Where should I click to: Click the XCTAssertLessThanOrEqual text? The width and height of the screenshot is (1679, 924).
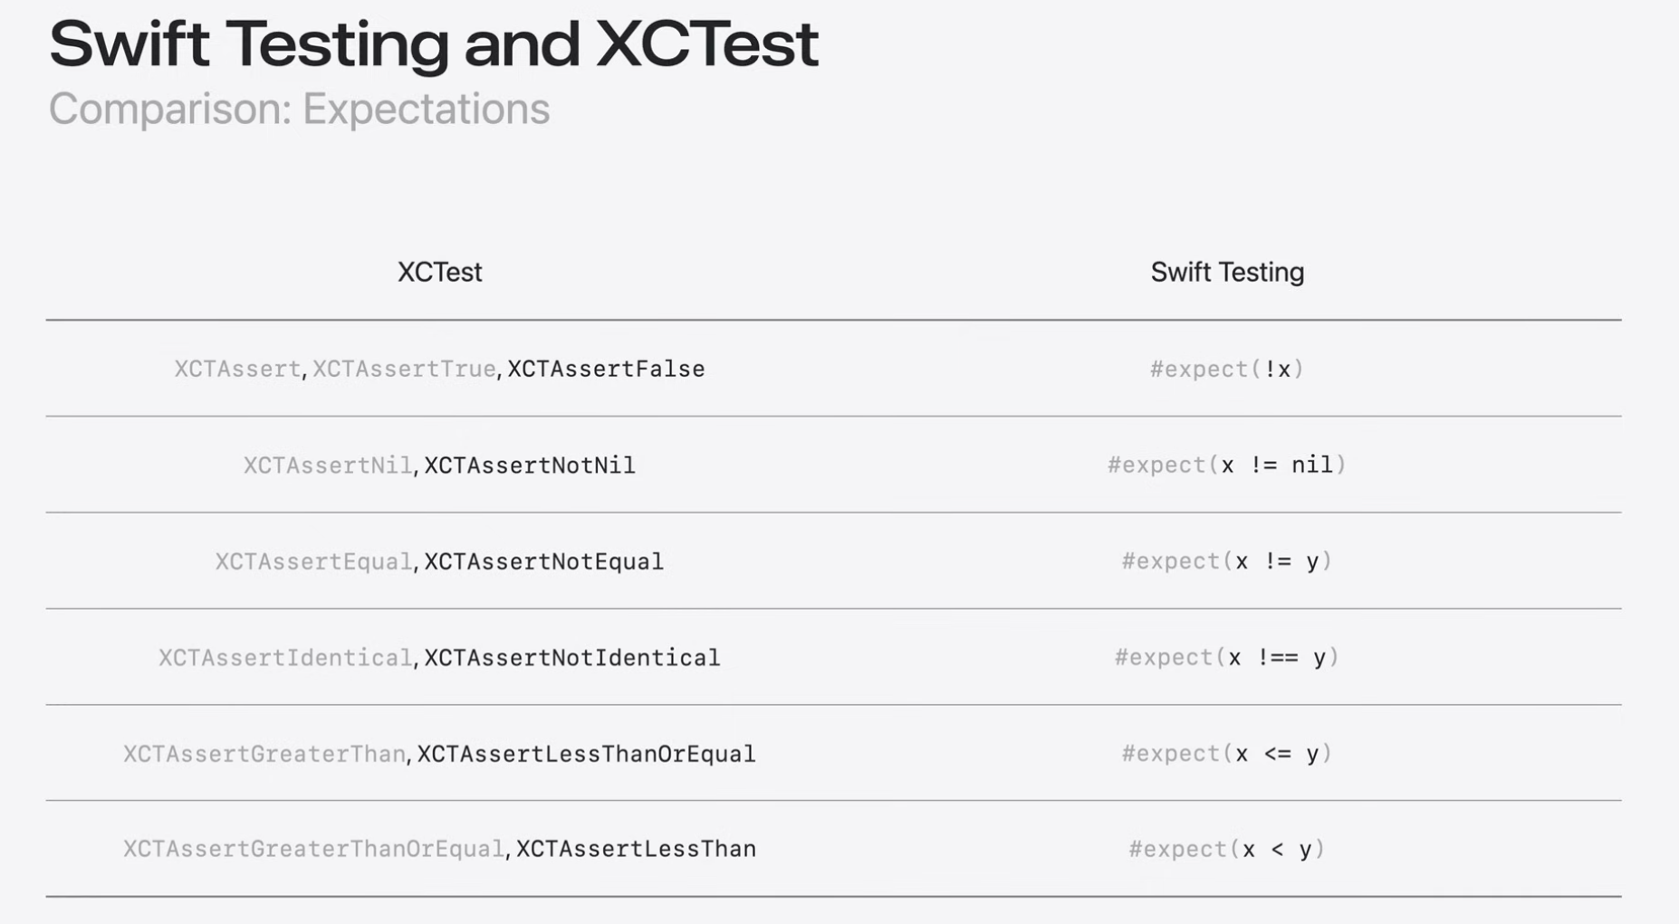point(586,754)
